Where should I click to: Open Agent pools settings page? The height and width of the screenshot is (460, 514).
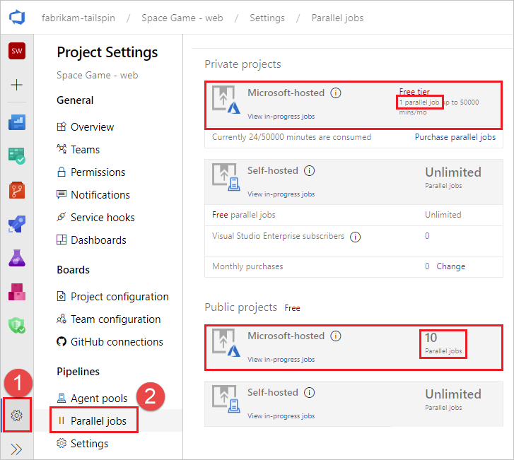click(x=99, y=399)
